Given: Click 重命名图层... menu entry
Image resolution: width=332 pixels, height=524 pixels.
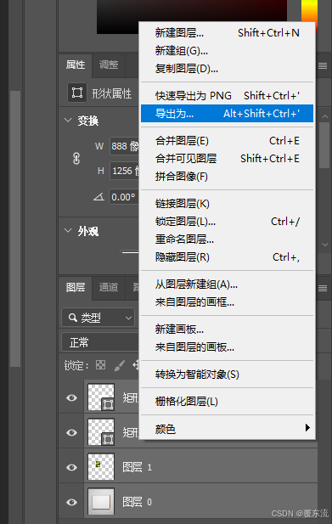Looking at the screenshot, I should pyautogui.click(x=227, y=239).
